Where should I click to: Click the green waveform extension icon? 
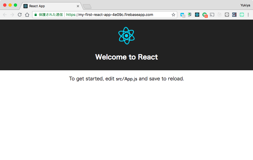[242, 15]
